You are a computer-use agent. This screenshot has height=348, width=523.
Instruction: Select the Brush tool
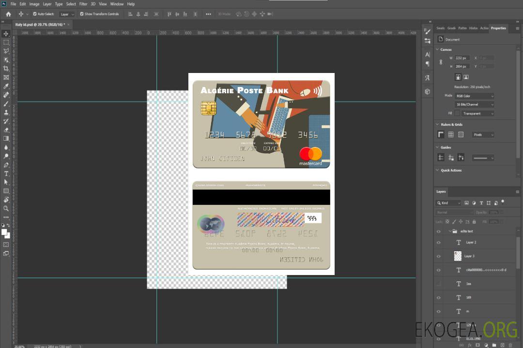[x=6, y=103]
